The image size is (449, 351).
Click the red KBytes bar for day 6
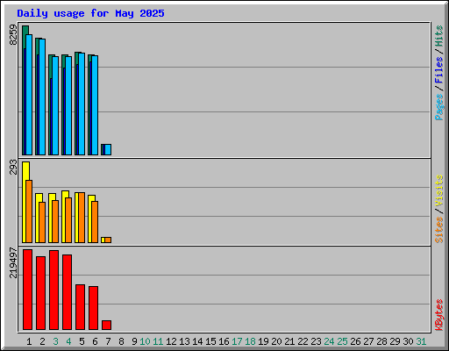coord(93,308)
